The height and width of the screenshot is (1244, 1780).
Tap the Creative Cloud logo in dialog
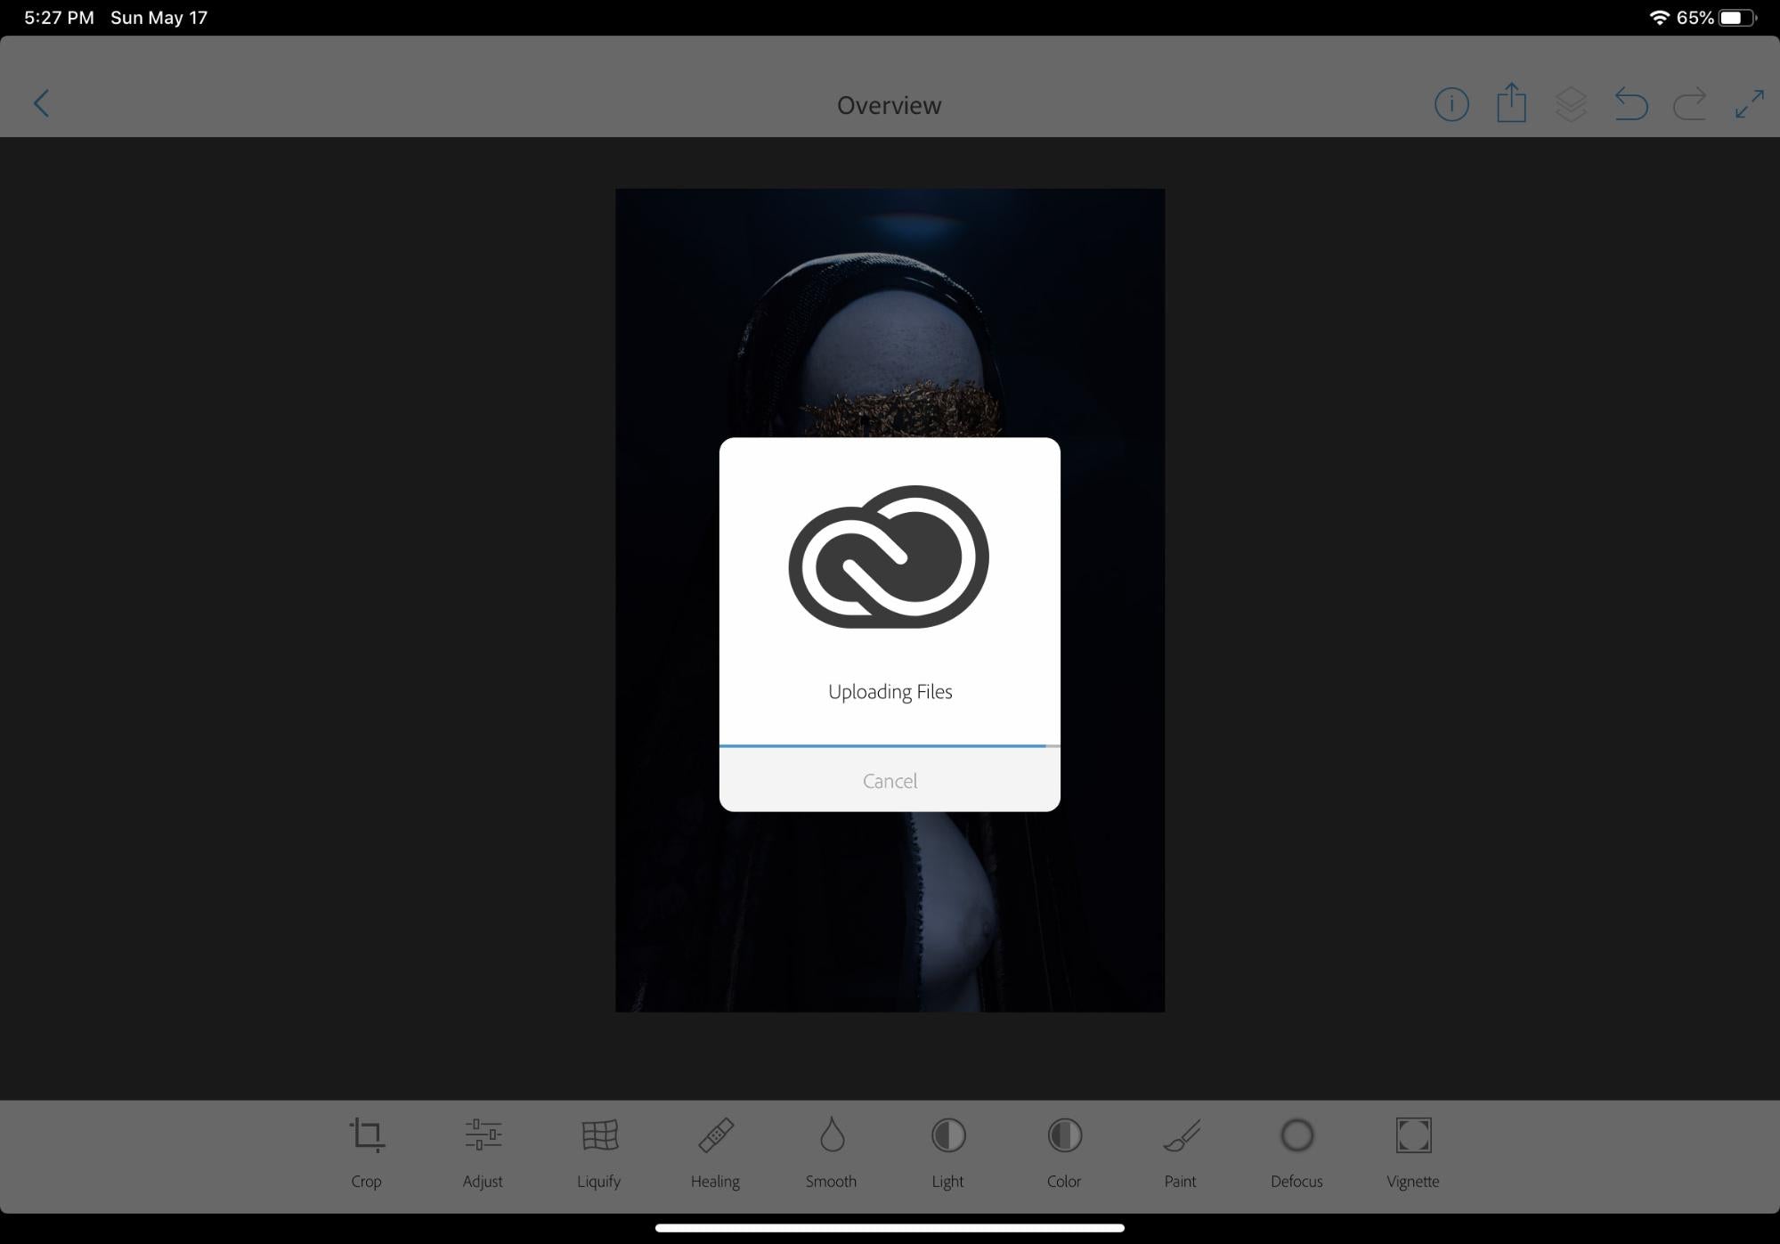[x=889, y=557]
